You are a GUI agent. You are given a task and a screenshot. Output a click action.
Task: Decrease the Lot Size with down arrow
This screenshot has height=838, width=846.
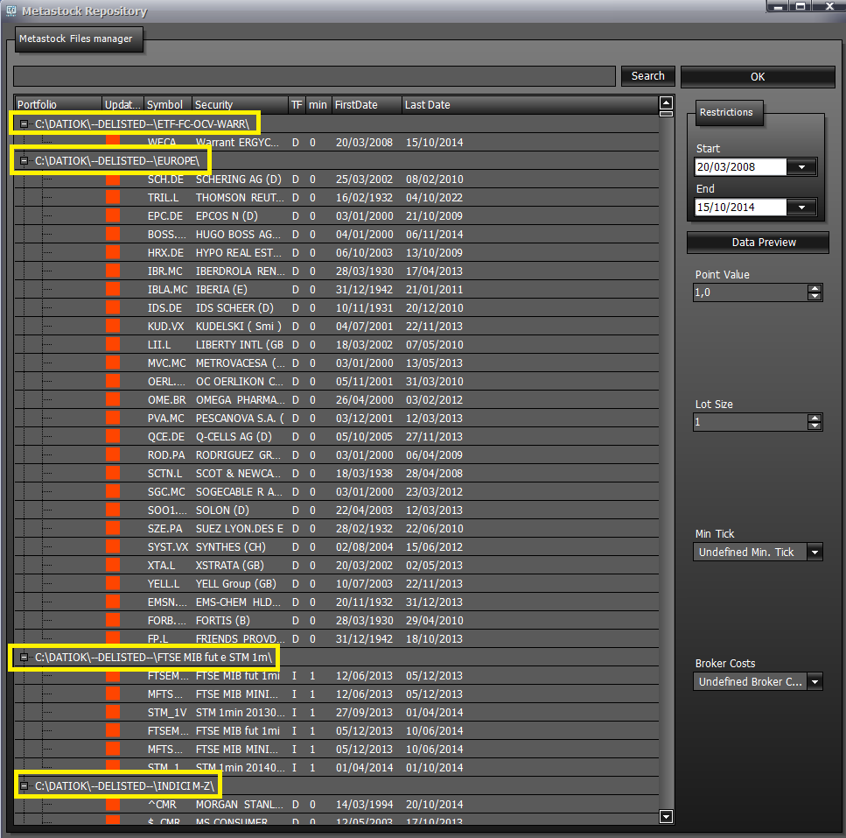[x=815, y=426]
